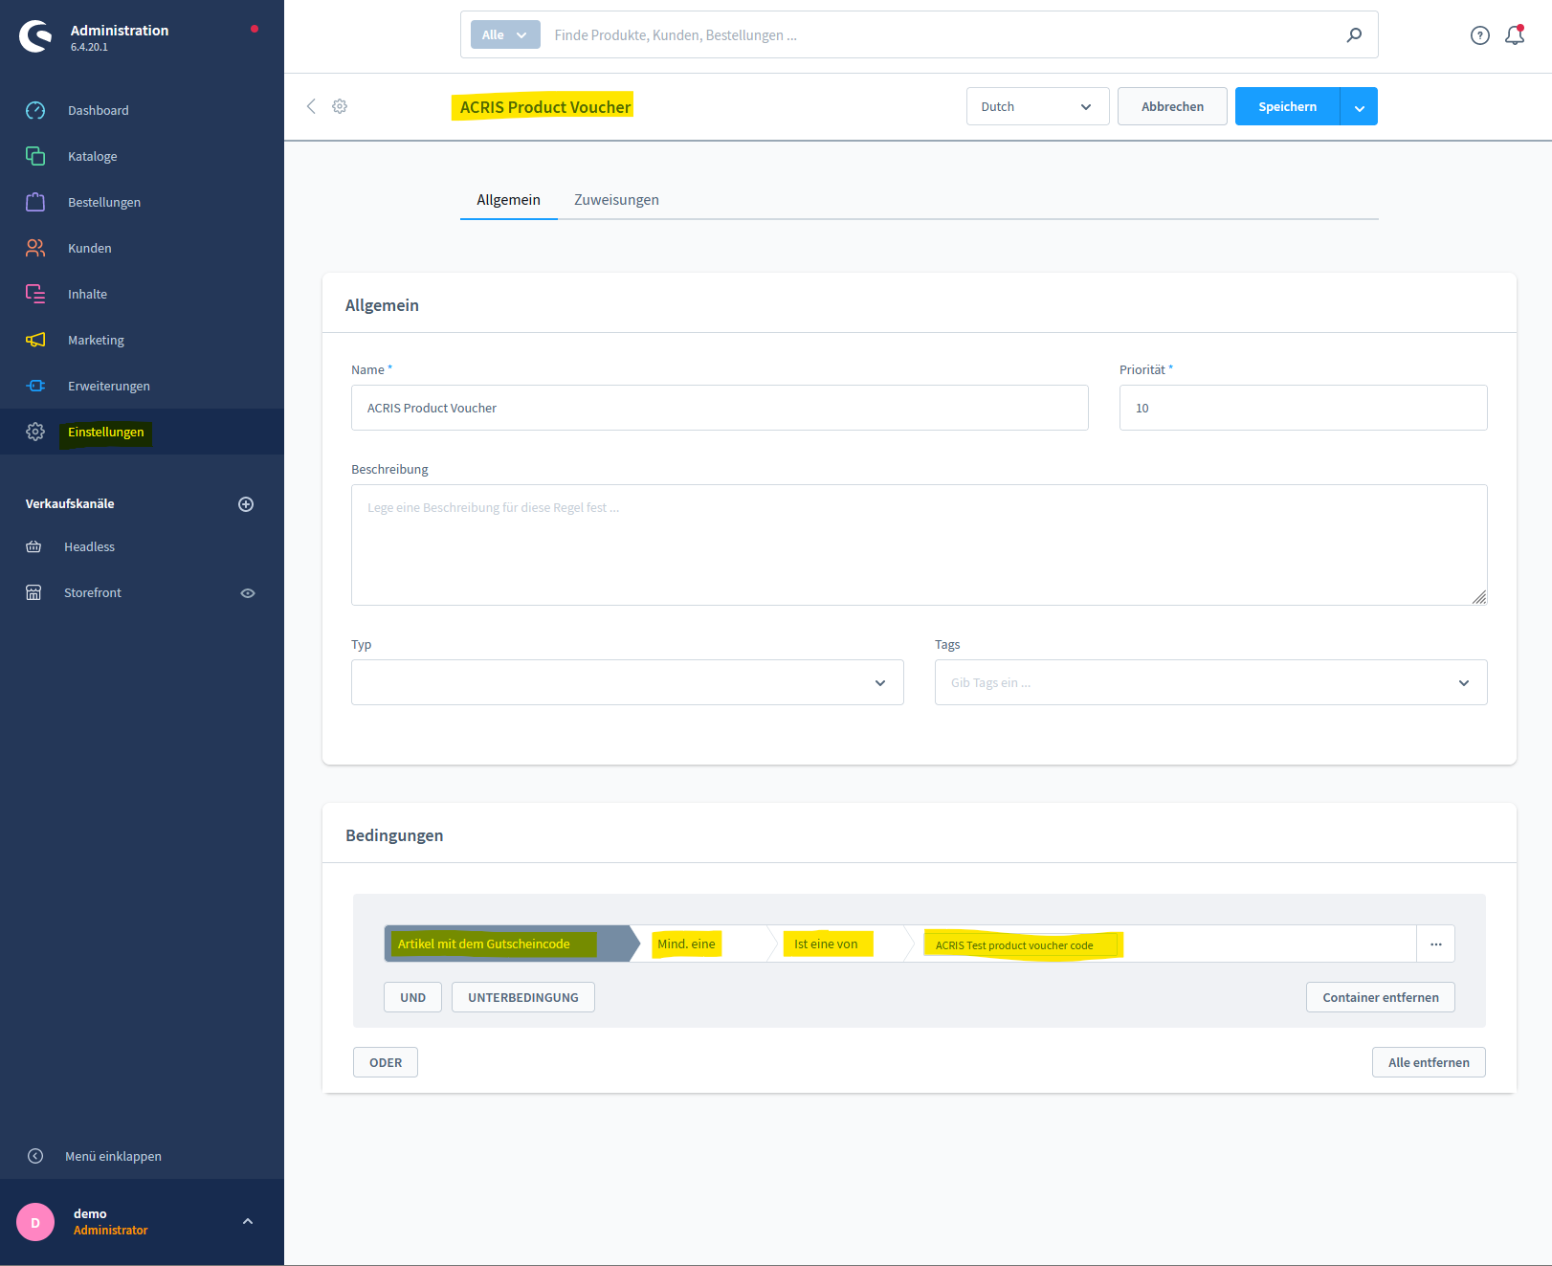Click the demo user avatar
This screenshot has width=1552, height=1266.
(35, 1222)
